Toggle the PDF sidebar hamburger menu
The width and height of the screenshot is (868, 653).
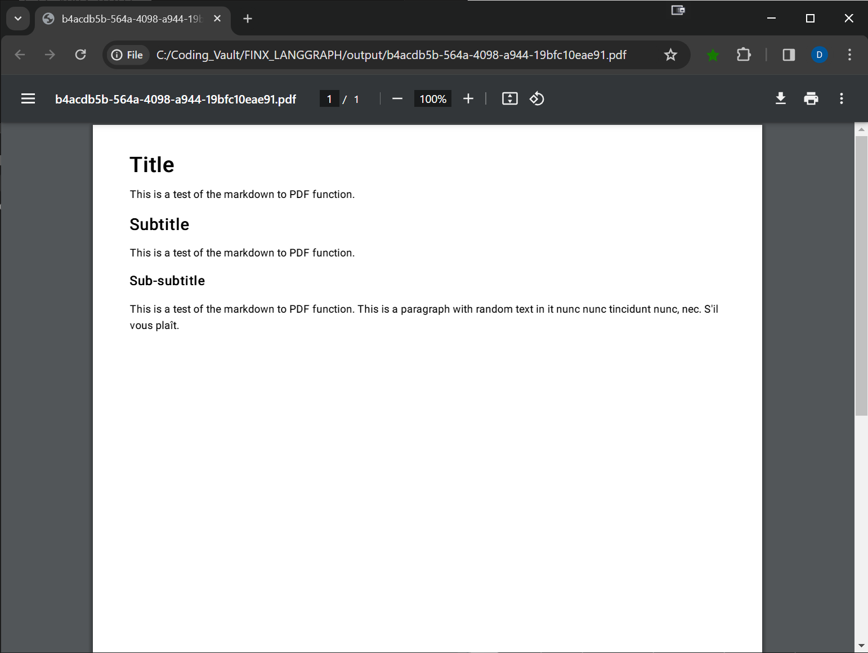28,99
